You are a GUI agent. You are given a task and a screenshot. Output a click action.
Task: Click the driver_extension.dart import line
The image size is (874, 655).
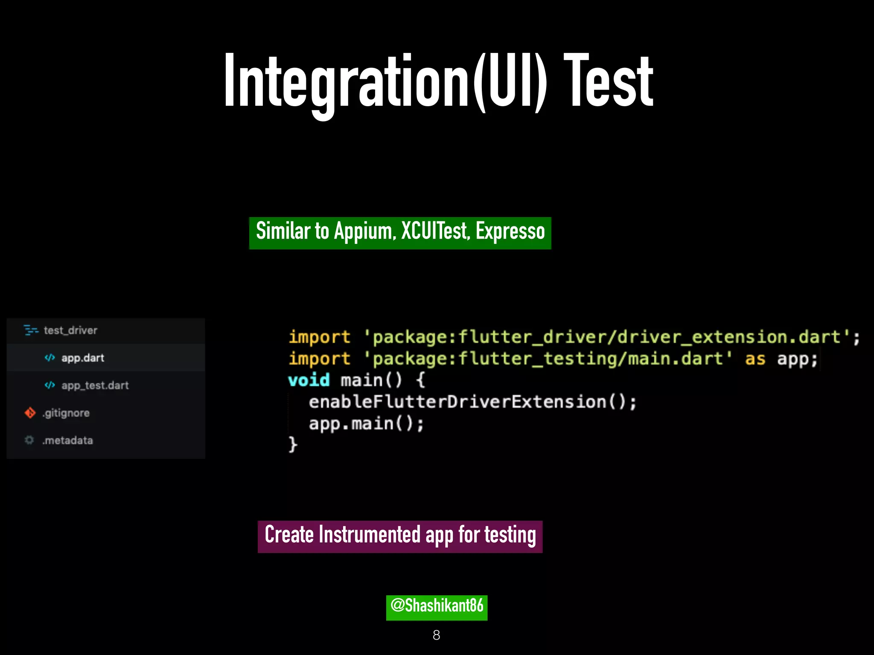(574, 337)
